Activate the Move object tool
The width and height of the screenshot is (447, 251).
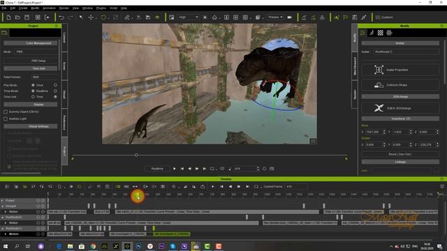coord(91,17)
